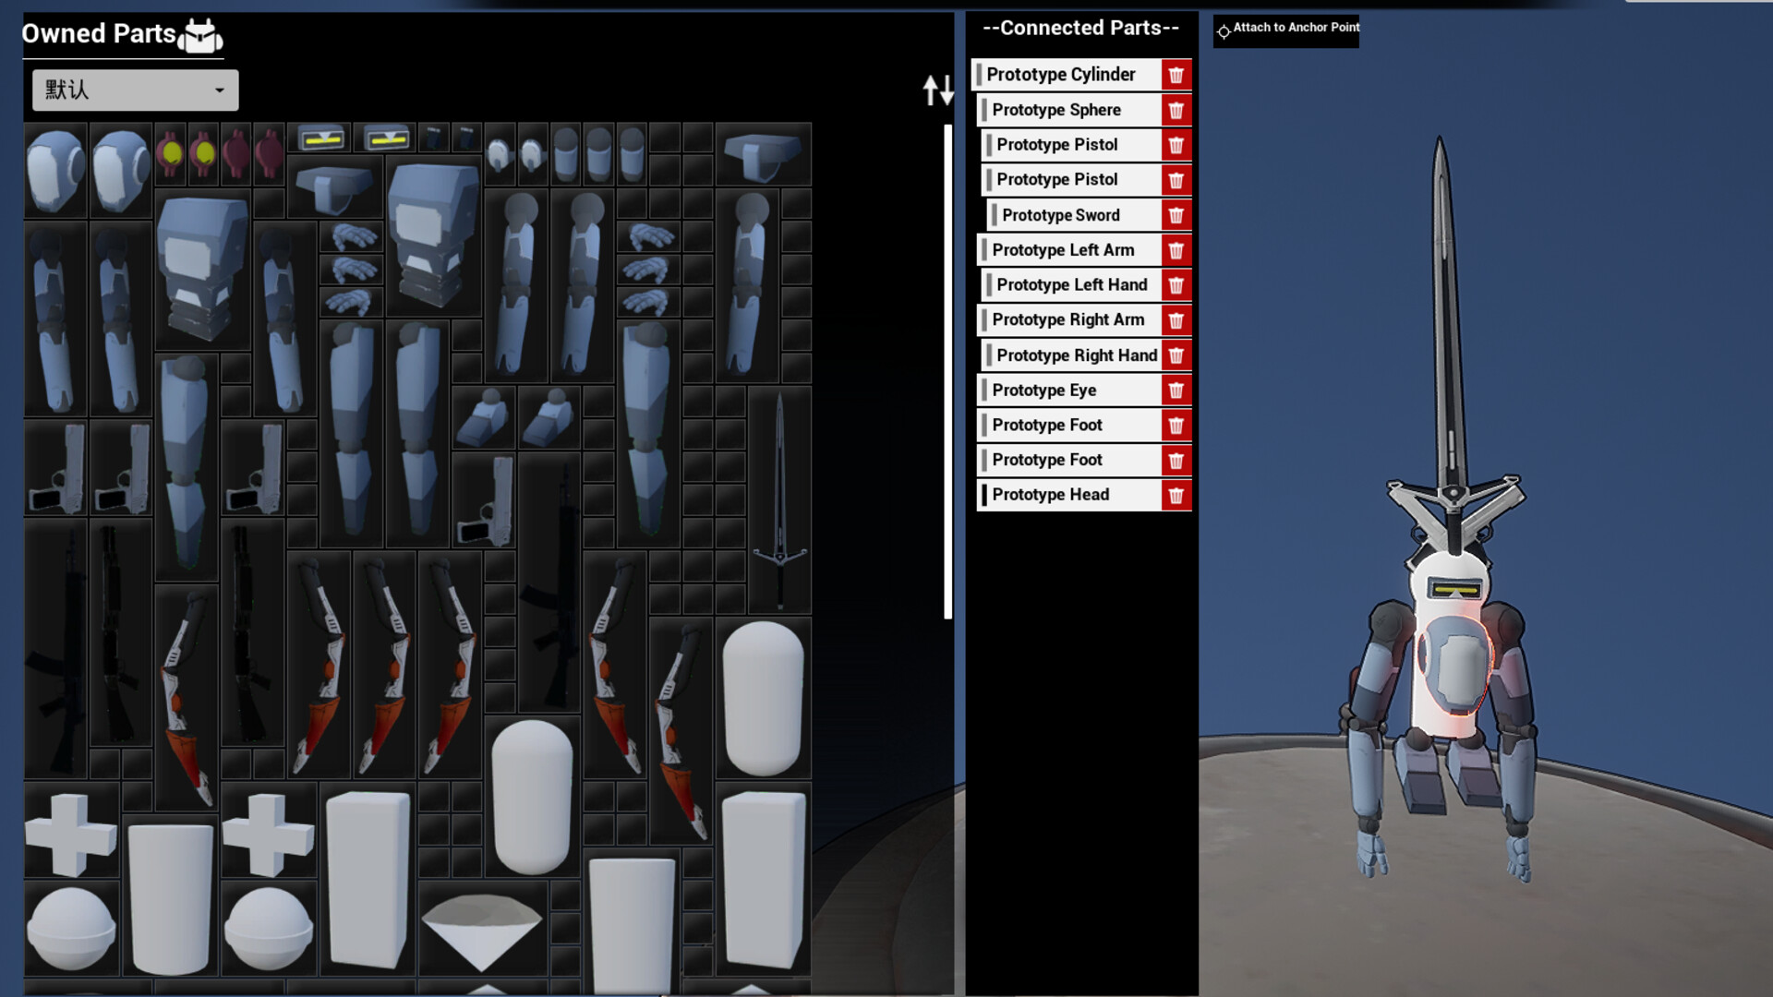Delete Prototype Eye using the trash icon

point(1176,390)
